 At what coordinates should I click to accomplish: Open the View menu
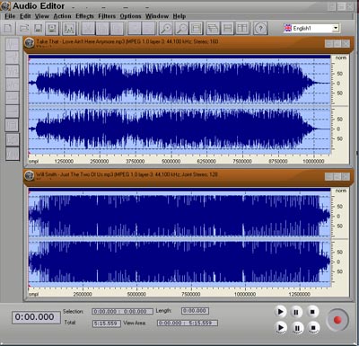pyautogui.click(x=42, y=16)
